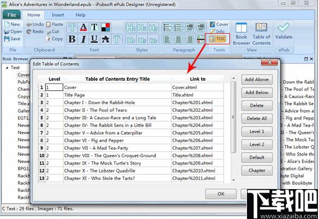Click the Undo arrow icon

pyautogui.click(x=29, y=24)
